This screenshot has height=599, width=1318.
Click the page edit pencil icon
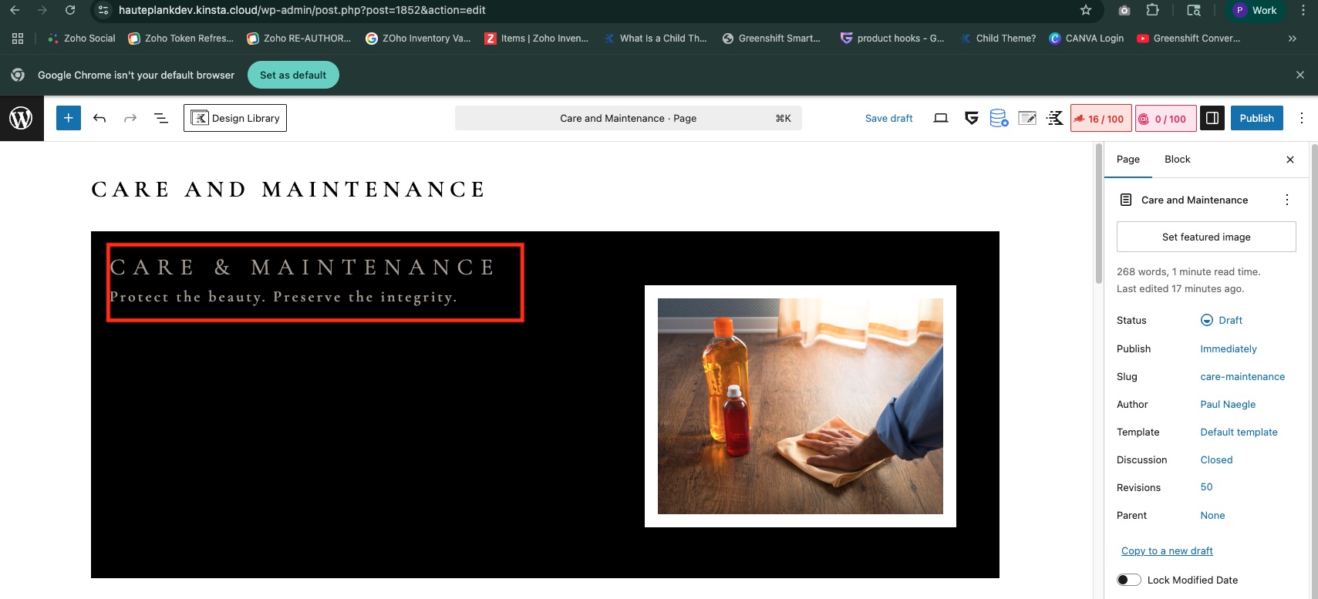pos(1027,118)
